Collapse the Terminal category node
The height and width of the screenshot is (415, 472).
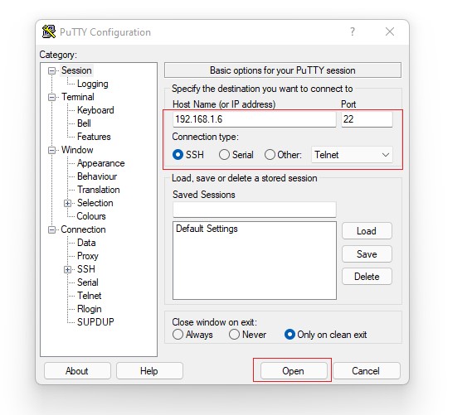(51, 98)
